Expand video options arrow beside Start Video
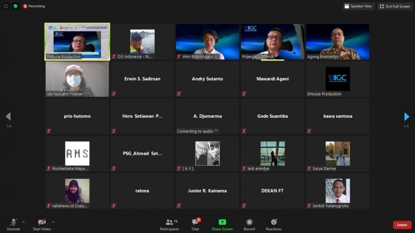The height and width of the screenshot is (233, 415). point(53,222)
